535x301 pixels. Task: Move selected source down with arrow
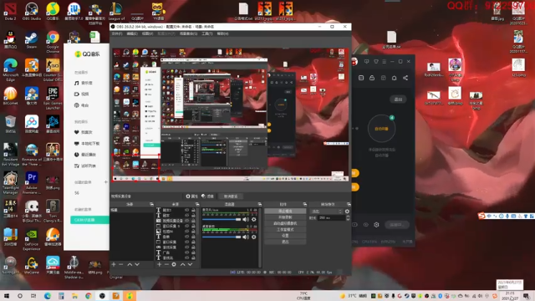pos(190,264)
